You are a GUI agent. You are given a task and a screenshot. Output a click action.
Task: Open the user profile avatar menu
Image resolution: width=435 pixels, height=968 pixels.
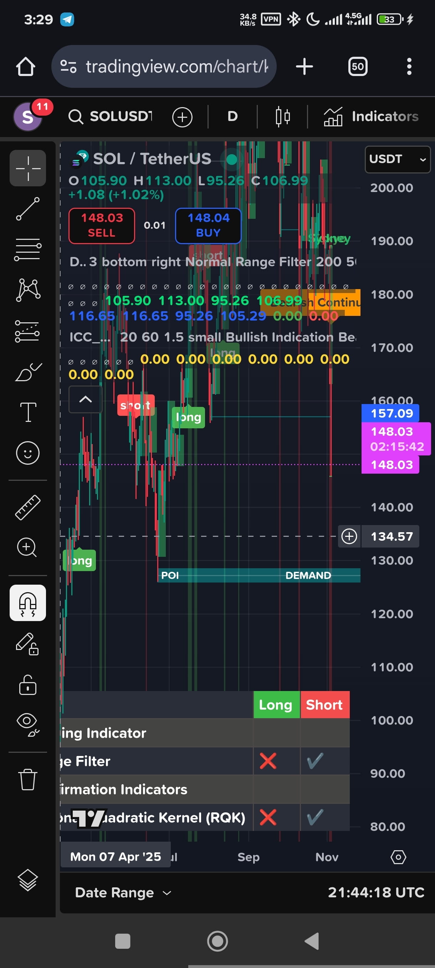point(28,117)
